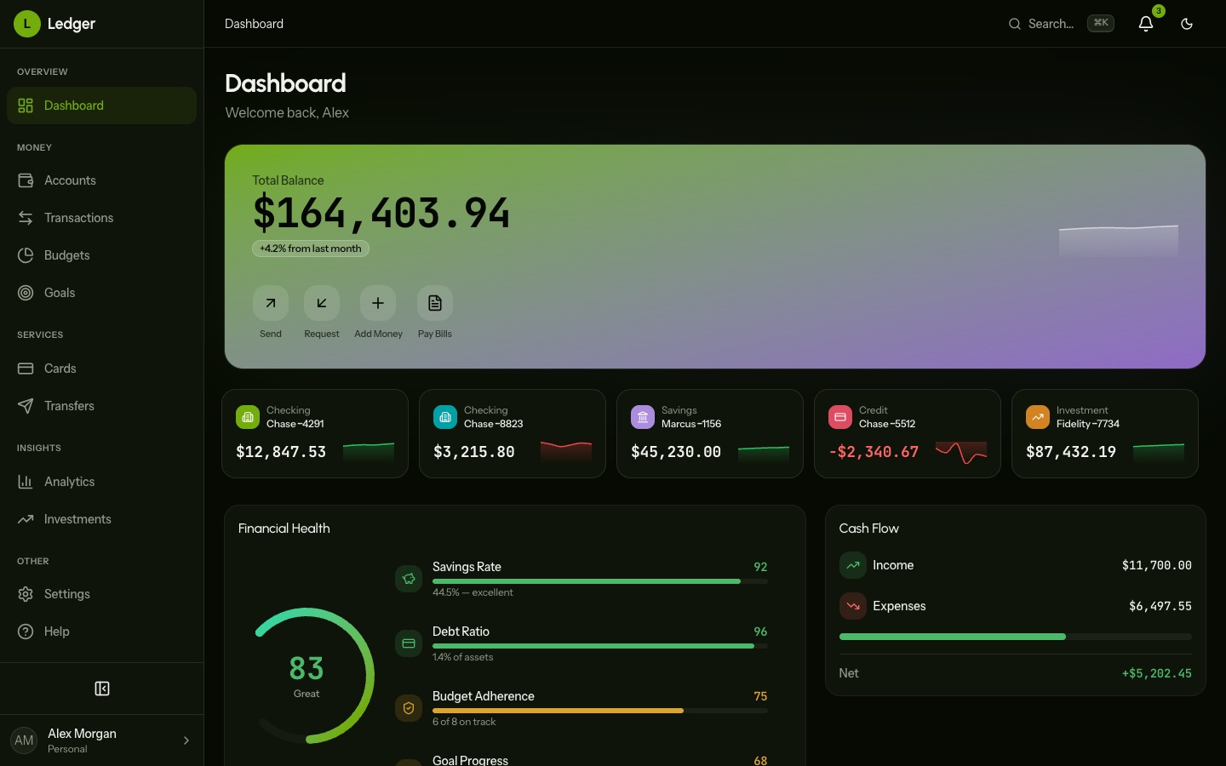
Task: Open the Dashboard sidebar item
Action: (x=102, y=106)
